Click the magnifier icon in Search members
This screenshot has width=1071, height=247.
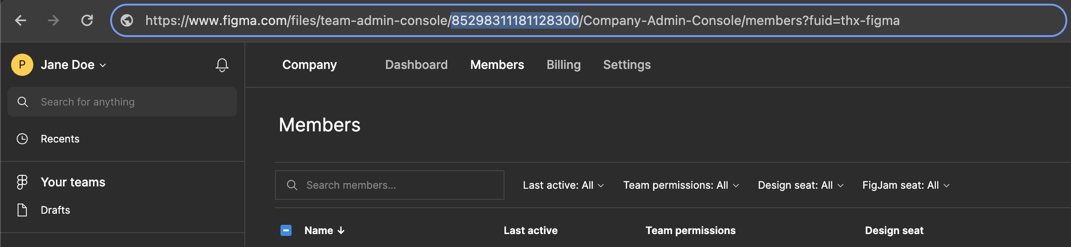tap(292, 185)
